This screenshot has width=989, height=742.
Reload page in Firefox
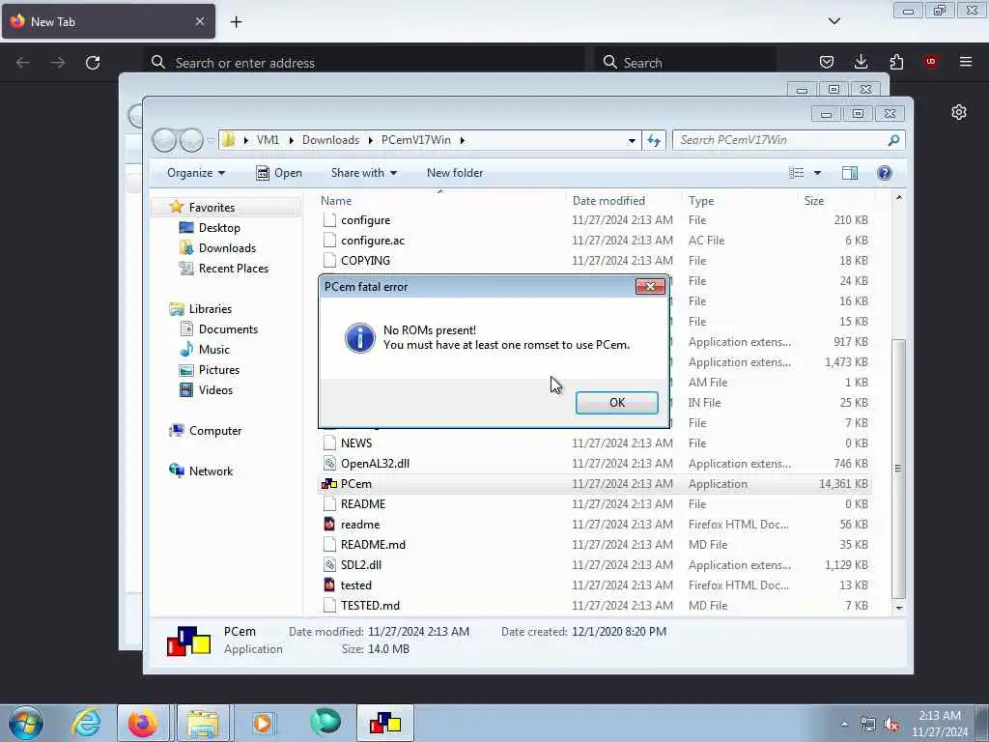coord(93,63)
